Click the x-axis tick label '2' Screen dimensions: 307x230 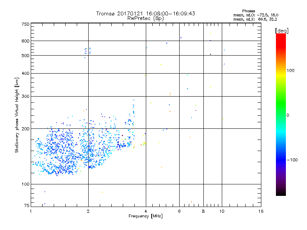88,211
